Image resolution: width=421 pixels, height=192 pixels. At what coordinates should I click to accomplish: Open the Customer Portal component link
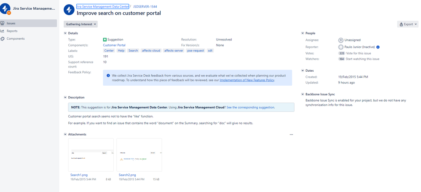click(x=114, y=45)
